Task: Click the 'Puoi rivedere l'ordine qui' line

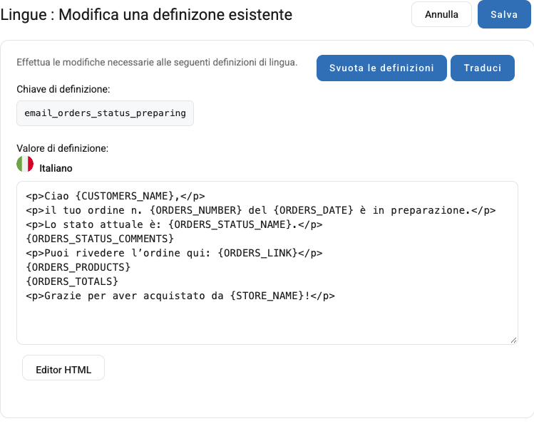Action: tap(174, 253)
